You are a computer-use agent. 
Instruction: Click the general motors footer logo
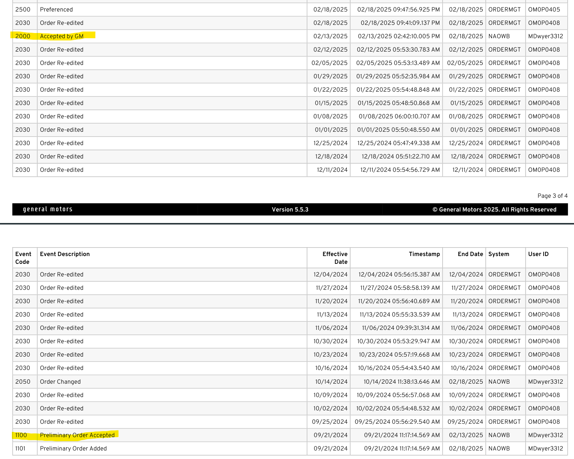[x=48, y=209]
